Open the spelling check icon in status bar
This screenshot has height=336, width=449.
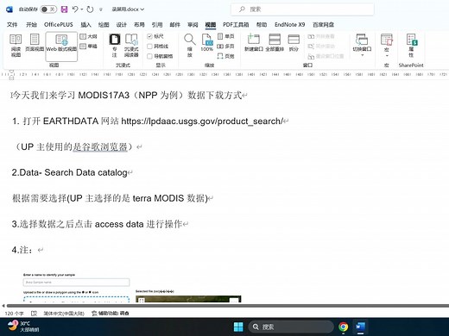point(34,314)
